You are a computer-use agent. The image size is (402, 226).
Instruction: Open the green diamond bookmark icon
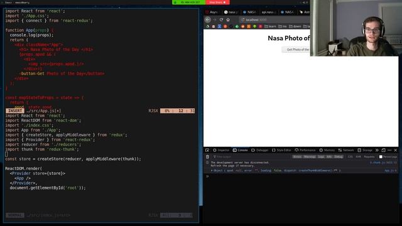pos(237,26)
